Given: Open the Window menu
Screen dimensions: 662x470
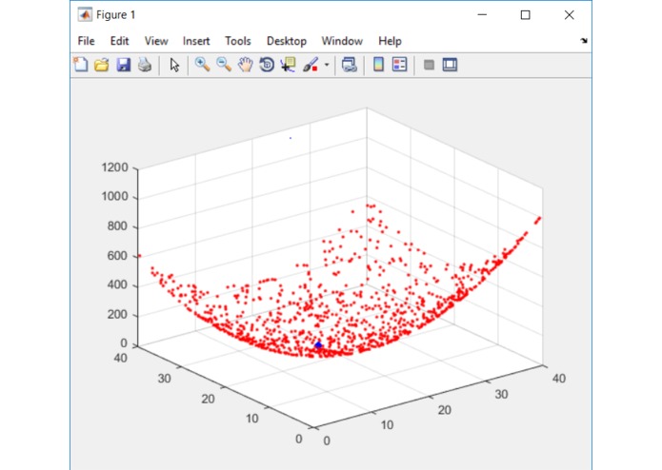Looking at the screenshot, I should click(x=342, y=41).
